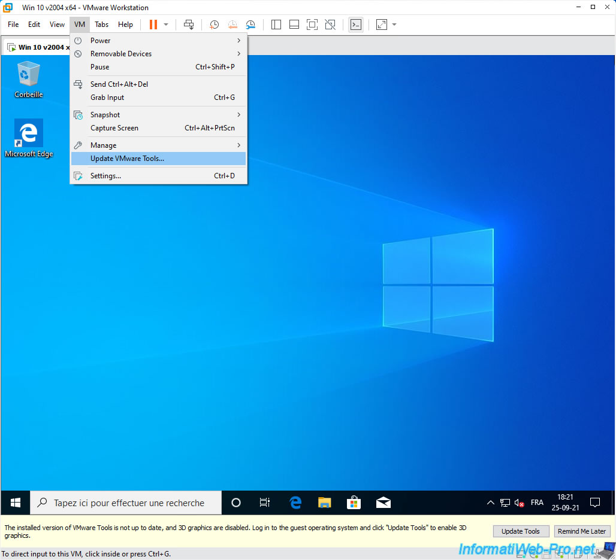This screenshot has height=560, width=616.
Task: Select Update VMware Tools... menu entry
Action: (159, 159)
